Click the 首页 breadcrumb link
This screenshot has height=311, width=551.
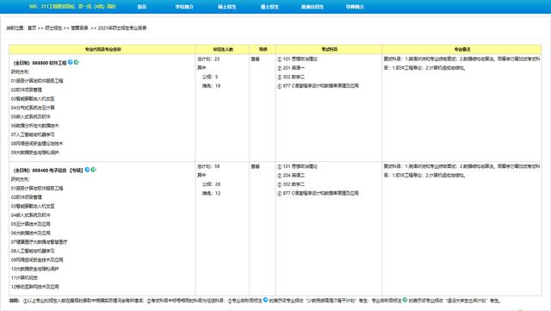click(32, 28)
